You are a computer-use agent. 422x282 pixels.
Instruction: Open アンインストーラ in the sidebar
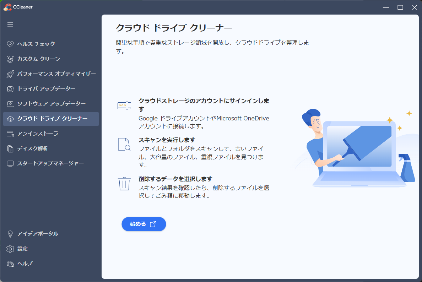pyautogui.click(x=51, y=134)
